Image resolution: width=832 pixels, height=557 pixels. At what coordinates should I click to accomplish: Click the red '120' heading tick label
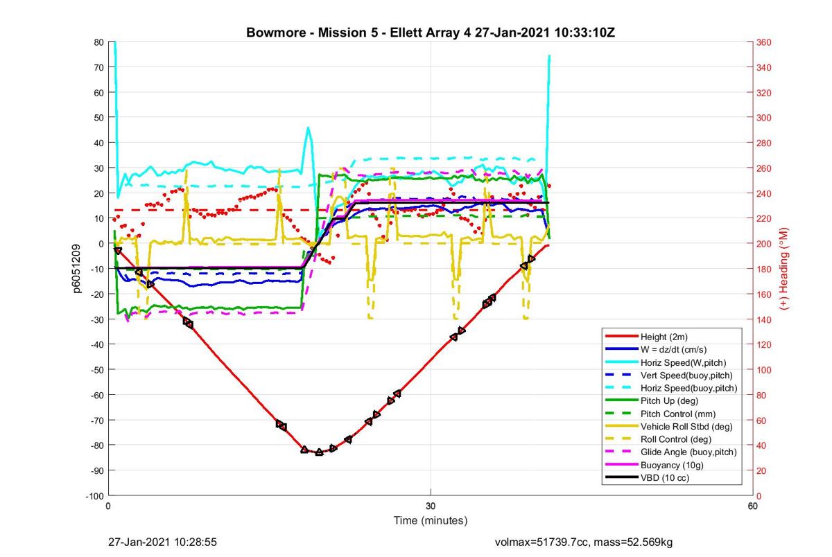coord(765,344)
